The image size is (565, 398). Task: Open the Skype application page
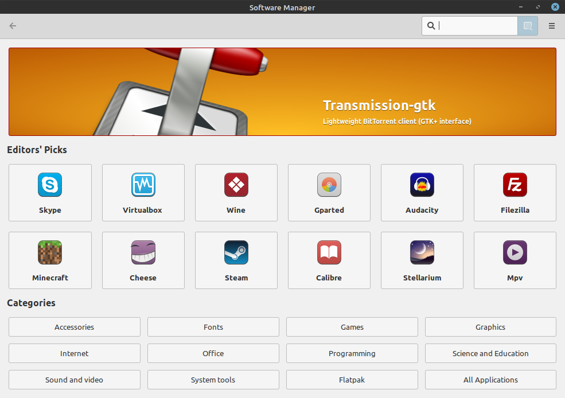[50, 192]
